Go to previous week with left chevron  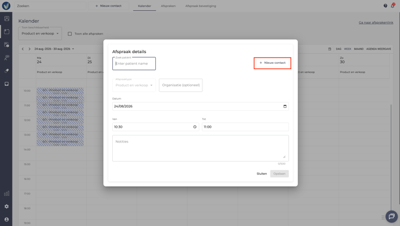click(x=23, y=49)
